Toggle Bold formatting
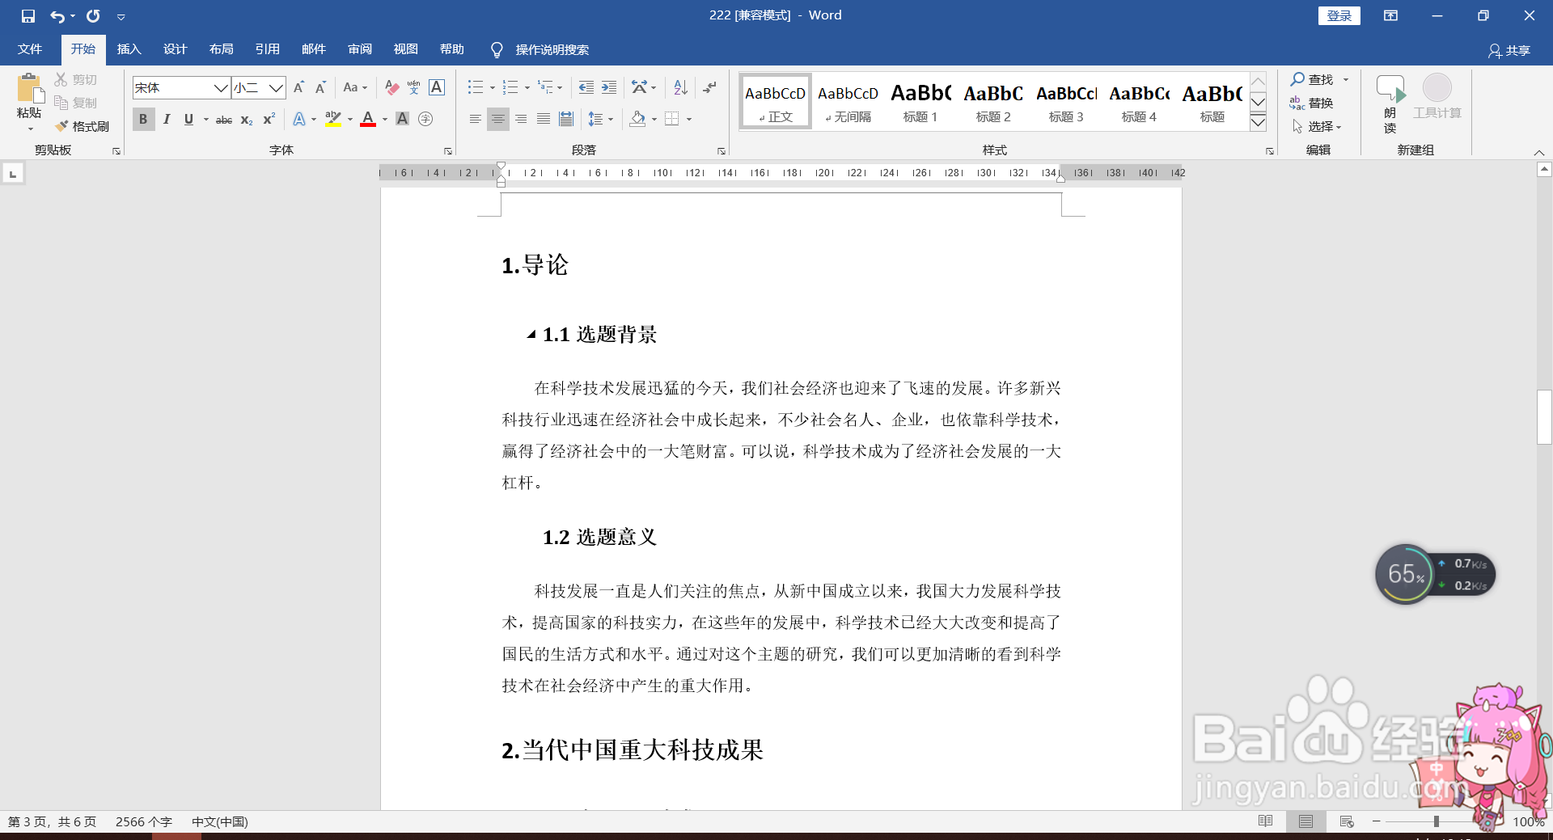This screenshot has height=840, width=1553. pyautogui.click(x=143, y=120)
